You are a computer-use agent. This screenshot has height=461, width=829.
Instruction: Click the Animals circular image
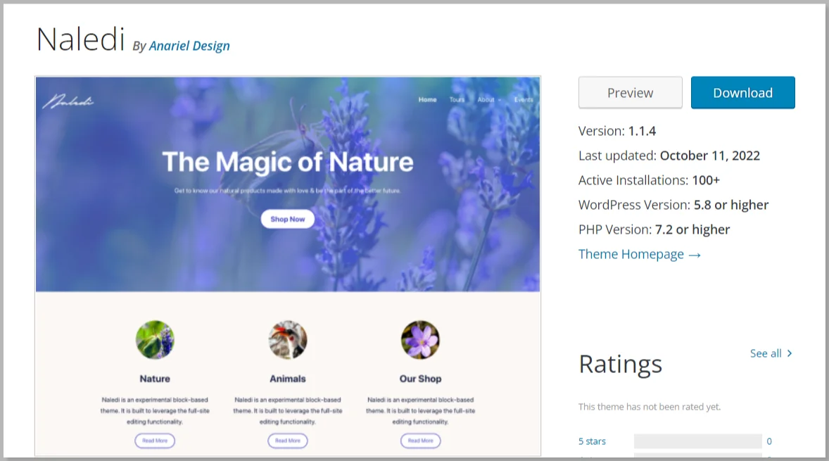288,339
